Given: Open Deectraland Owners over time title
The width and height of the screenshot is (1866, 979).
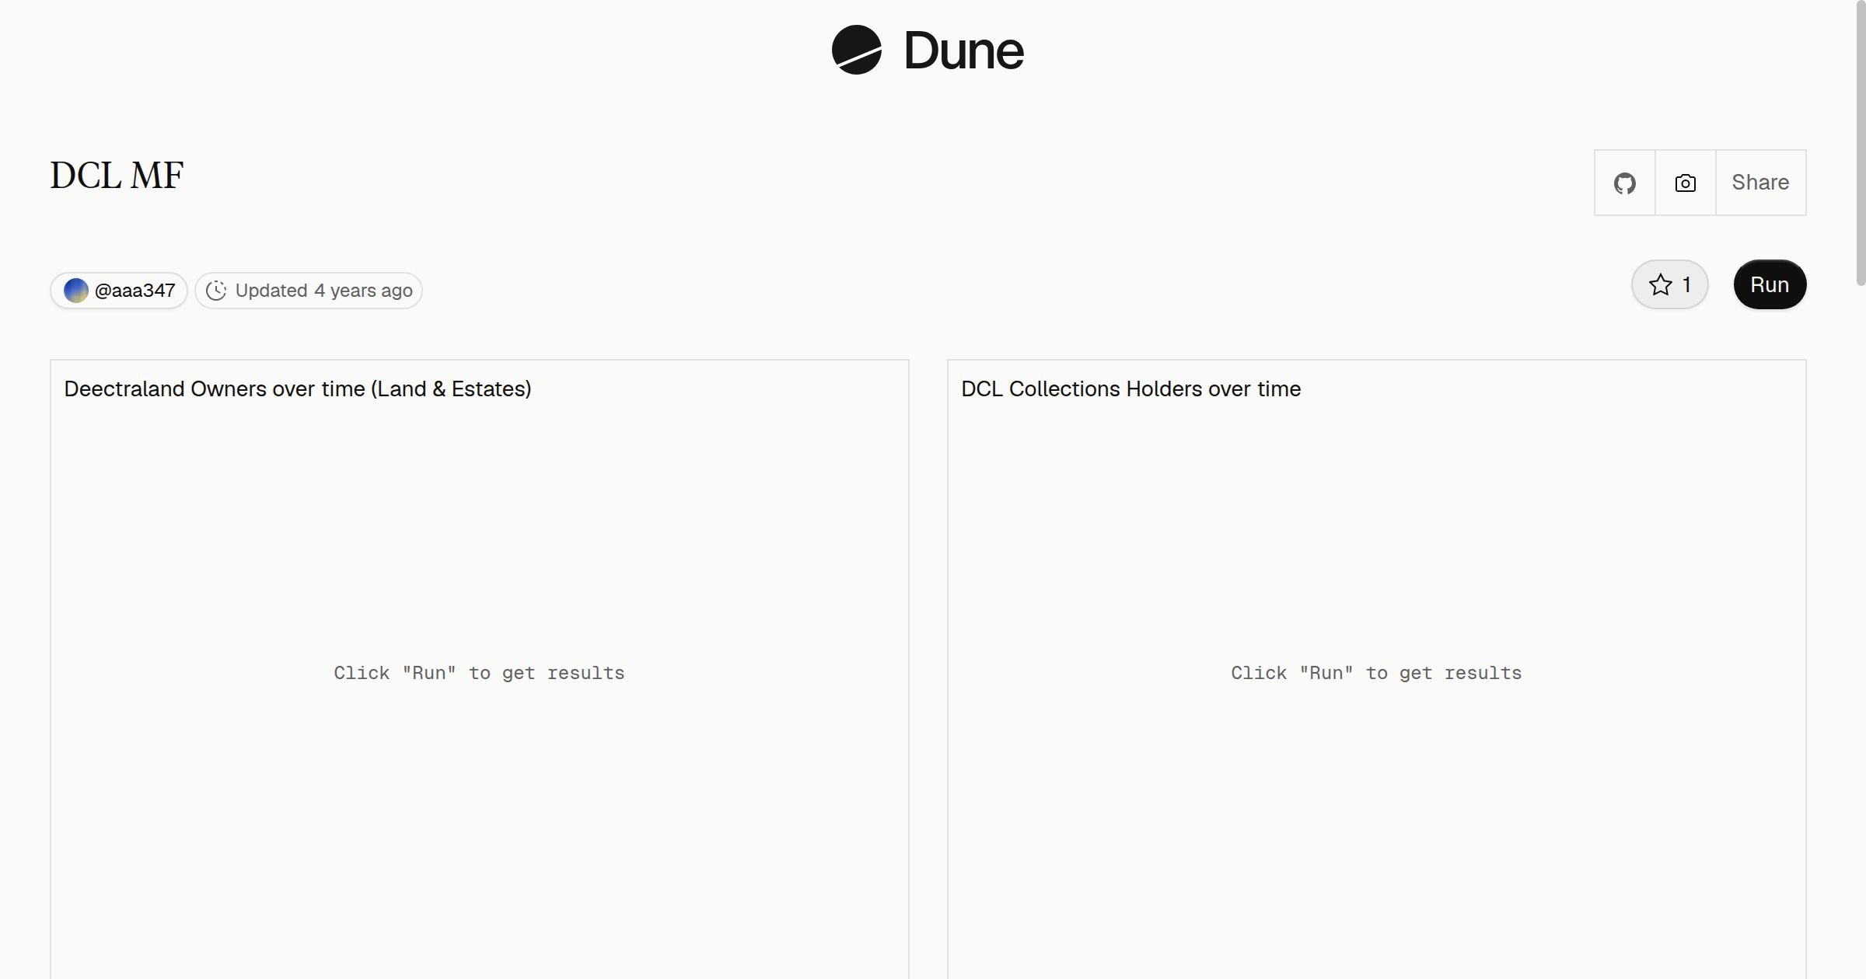Looking at the screenshot, I should click(x=298, y=388).
